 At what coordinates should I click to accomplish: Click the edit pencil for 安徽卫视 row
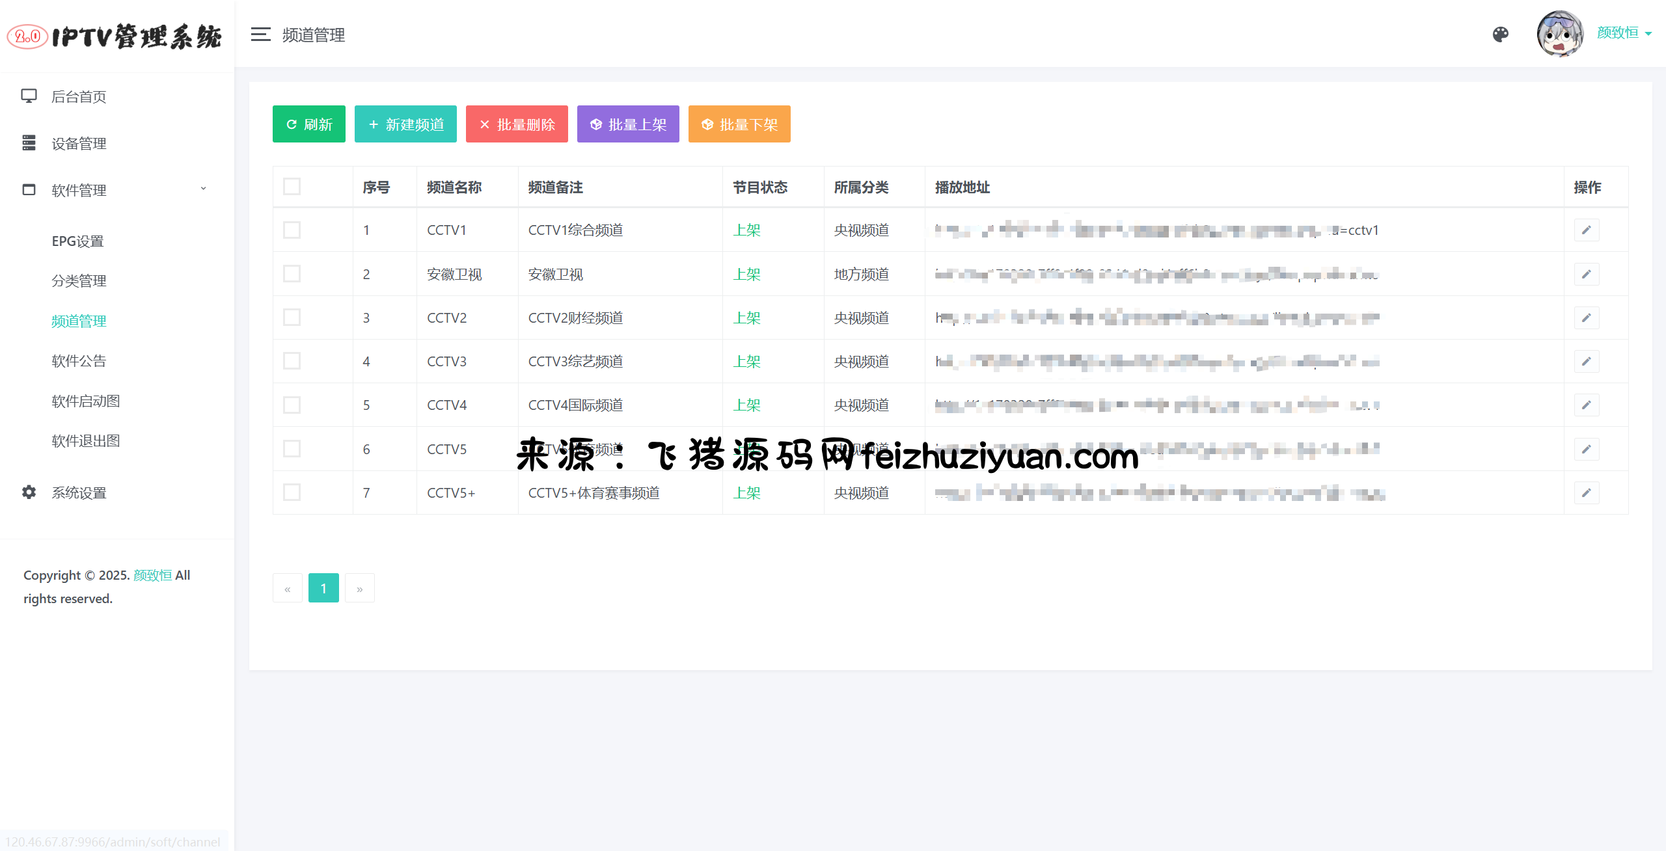(1586, 274)
